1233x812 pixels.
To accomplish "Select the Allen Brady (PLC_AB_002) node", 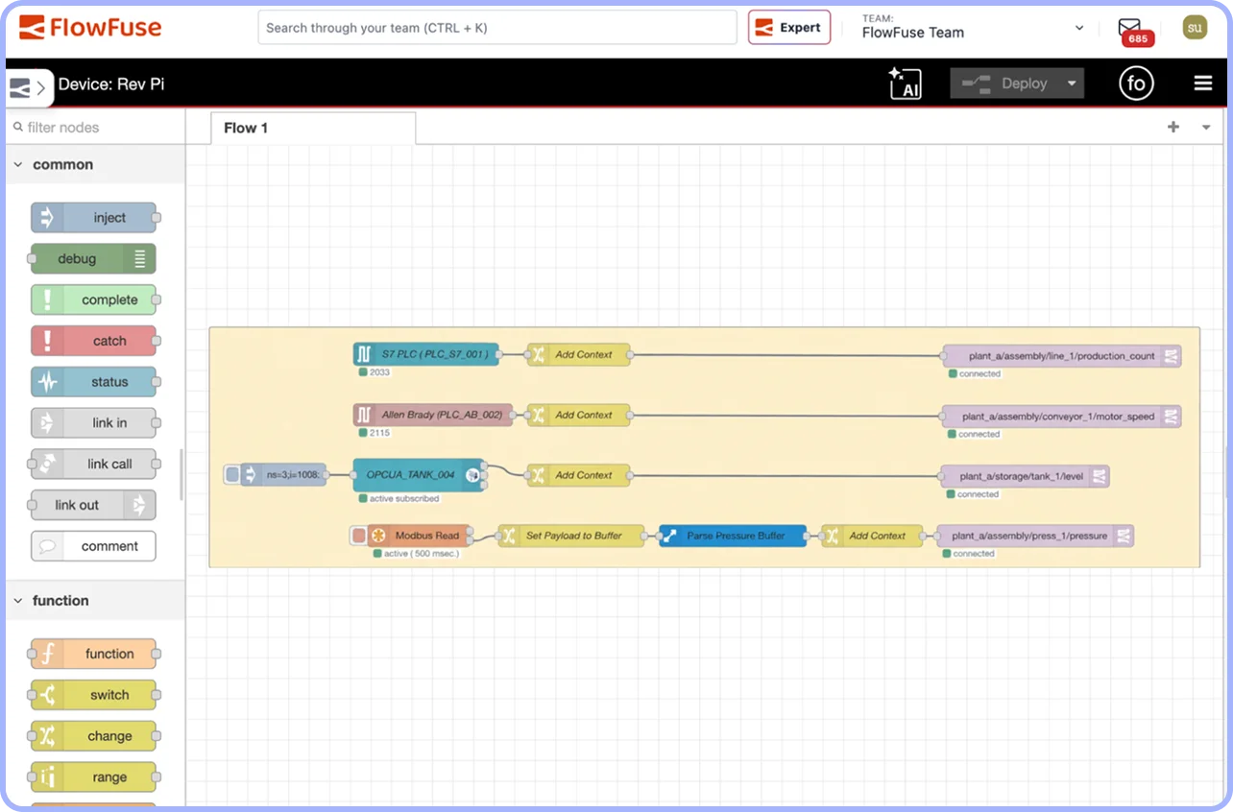I will point(433,415).
